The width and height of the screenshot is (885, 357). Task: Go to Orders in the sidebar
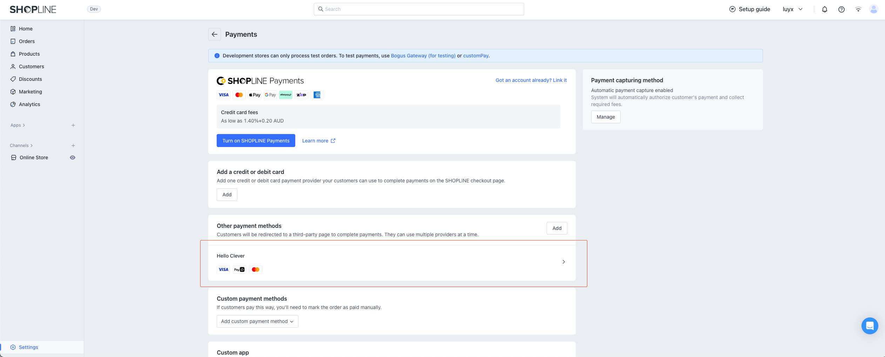27,41
